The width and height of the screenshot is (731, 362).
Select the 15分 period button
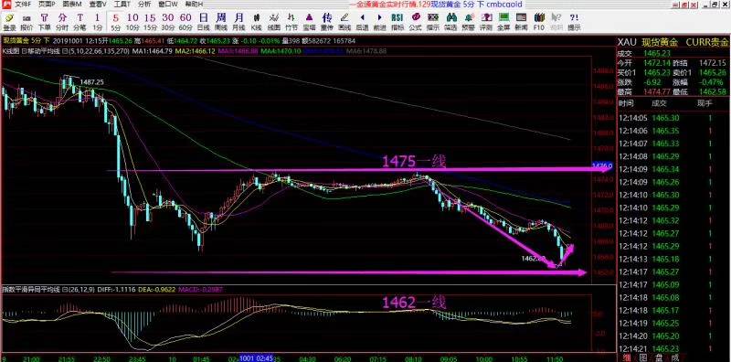click(150, 21)
